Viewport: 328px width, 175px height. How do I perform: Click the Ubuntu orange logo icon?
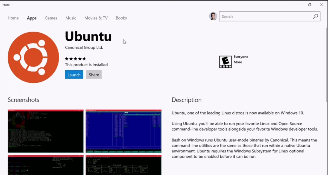click(x=33, y=57)
